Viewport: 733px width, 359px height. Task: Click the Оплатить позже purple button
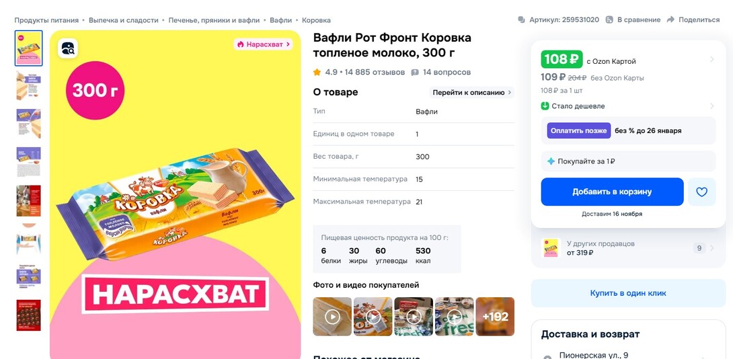[x=579, y=130]
